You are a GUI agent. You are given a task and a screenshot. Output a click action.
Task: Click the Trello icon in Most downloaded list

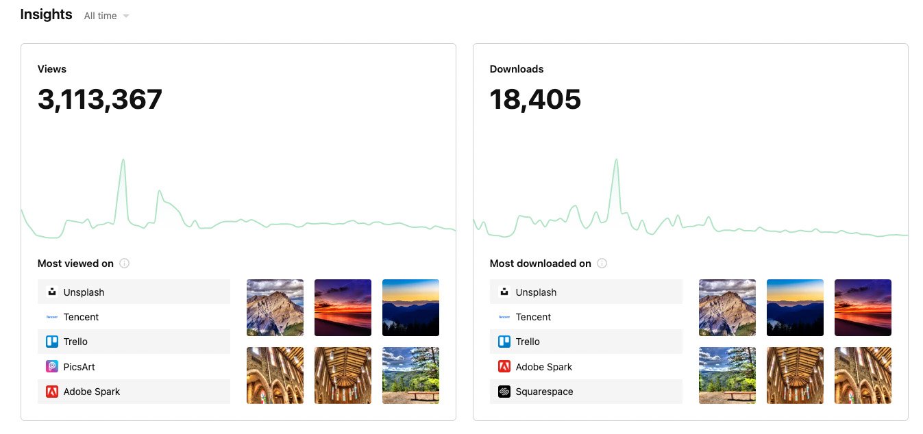[x=504, y=342]
